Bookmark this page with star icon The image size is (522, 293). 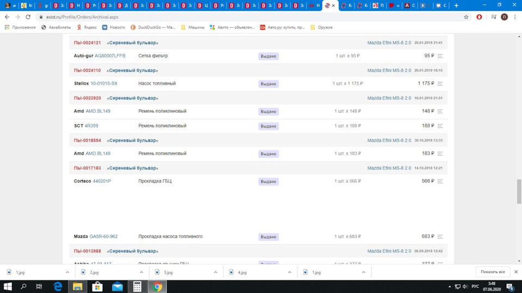466,17
